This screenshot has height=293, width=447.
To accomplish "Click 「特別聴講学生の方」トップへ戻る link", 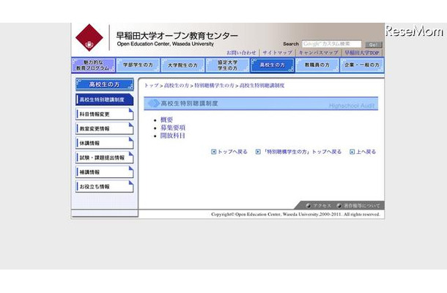I will (302, 152).
